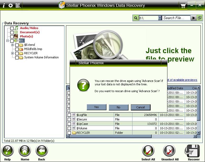Open the log report icon in title bar
This screenshot has width=205, height=162.
point(18,5)
